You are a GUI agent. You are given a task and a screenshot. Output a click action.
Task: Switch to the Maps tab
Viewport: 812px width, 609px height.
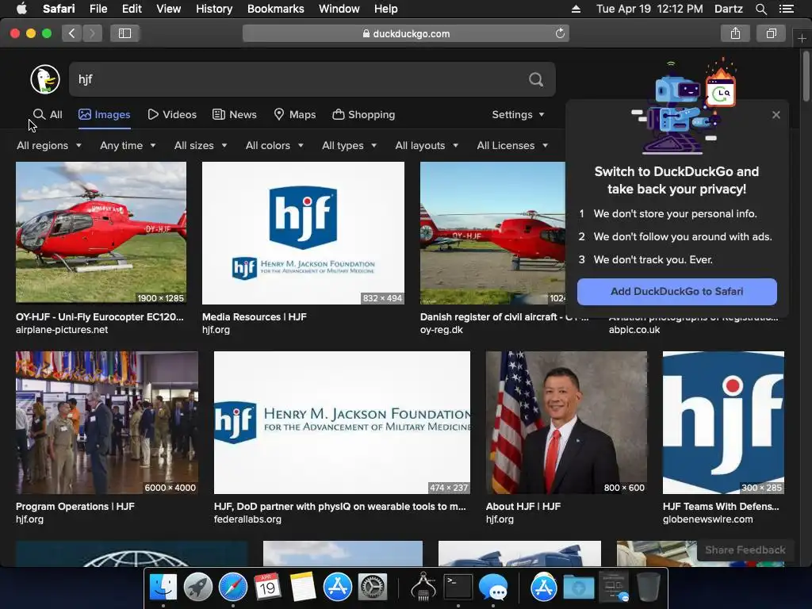pos(295,114)
